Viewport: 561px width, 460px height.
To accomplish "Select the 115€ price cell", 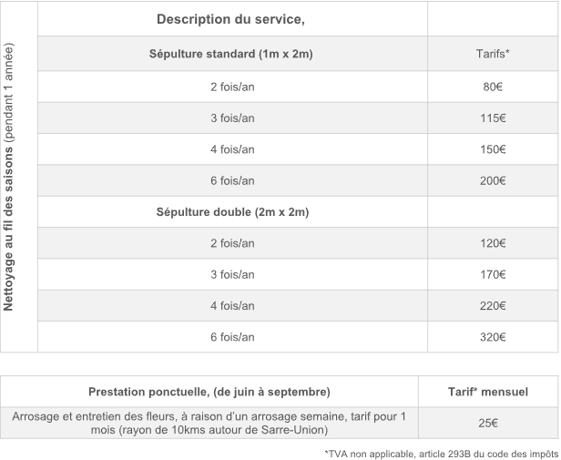I will click(493, 118).
